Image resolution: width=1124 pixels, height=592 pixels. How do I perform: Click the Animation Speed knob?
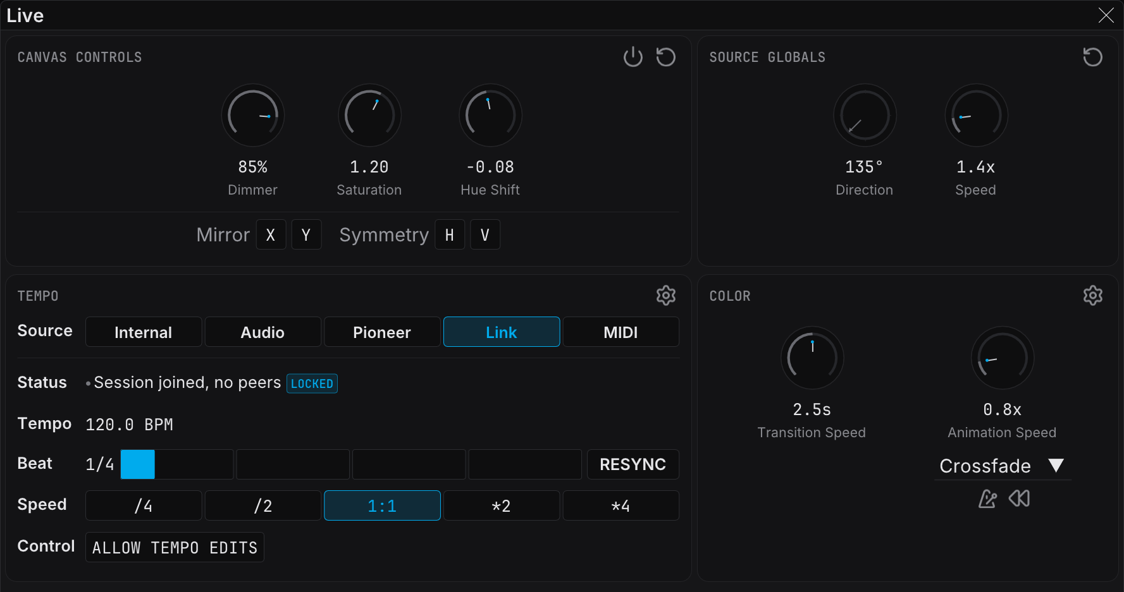(1003, 358)
